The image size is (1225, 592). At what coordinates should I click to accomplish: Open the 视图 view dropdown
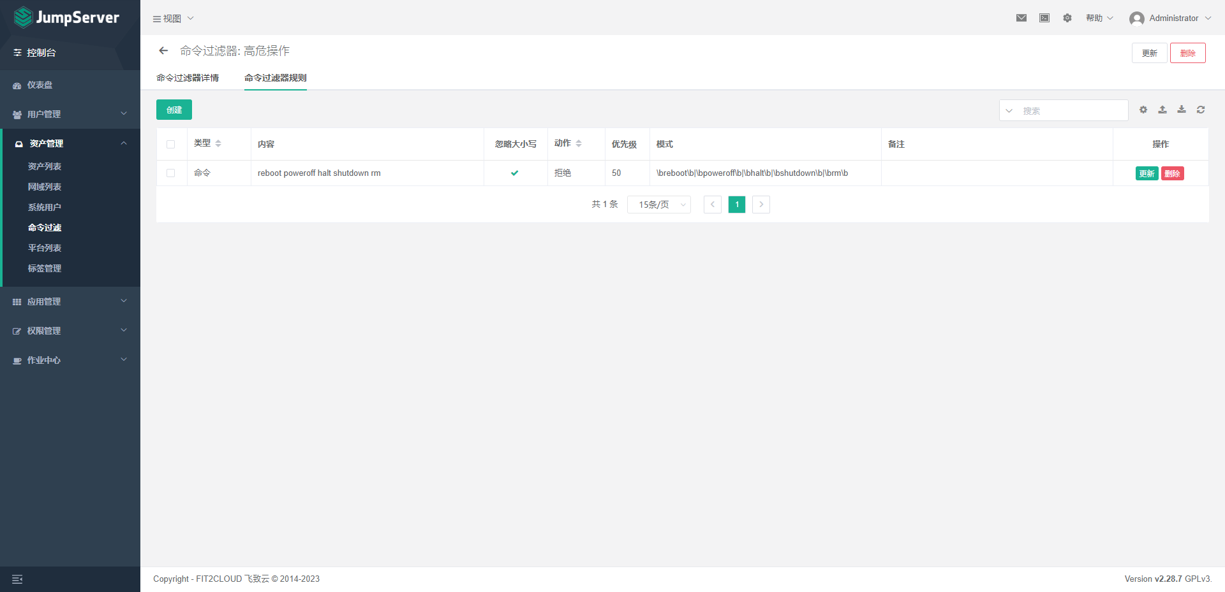173,18
